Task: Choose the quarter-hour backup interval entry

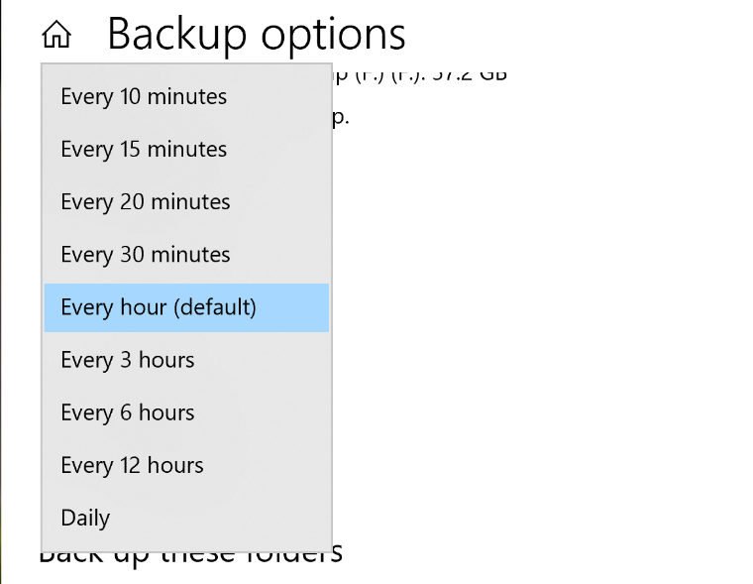Action: 144,150
